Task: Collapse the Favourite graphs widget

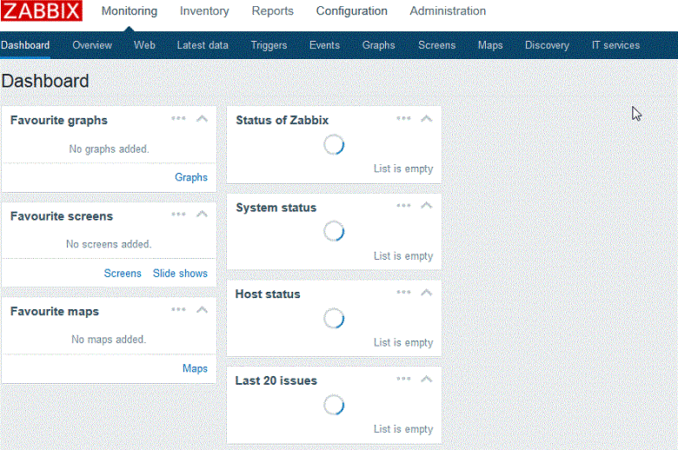Action: coord(202,119)
